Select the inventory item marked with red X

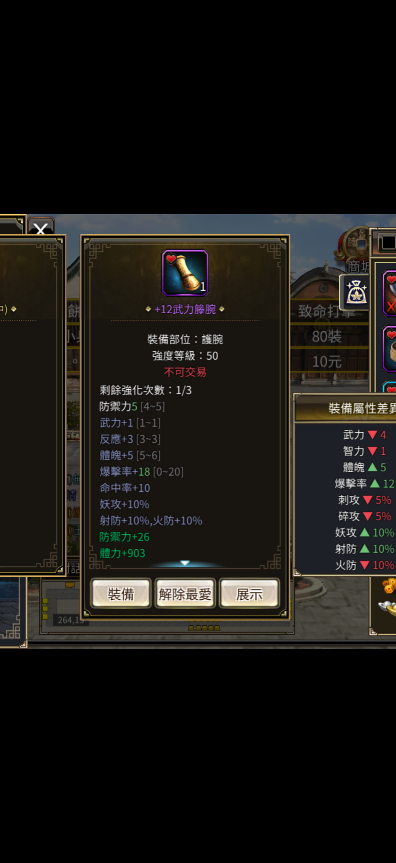(x=390, y=294)
